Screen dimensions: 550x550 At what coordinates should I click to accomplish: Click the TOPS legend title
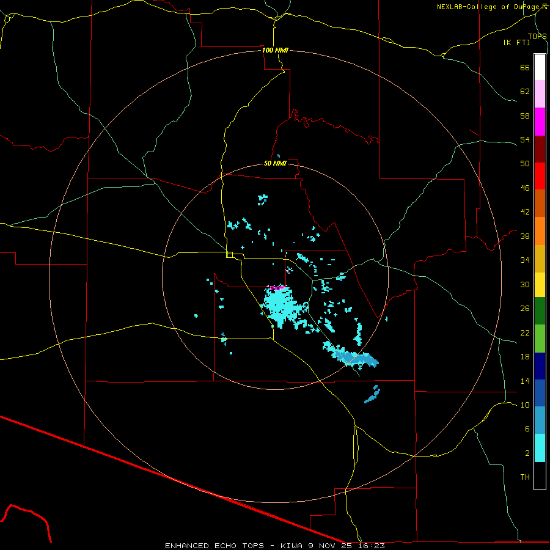pos(537,36)
